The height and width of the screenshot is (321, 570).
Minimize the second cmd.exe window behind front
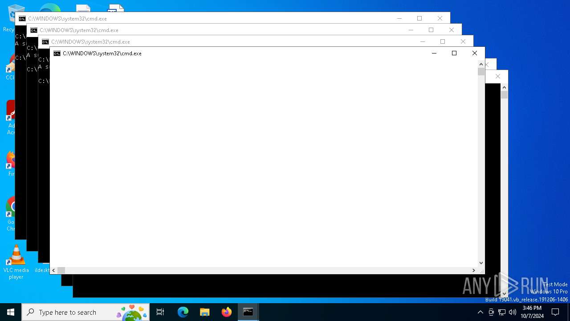423,41
